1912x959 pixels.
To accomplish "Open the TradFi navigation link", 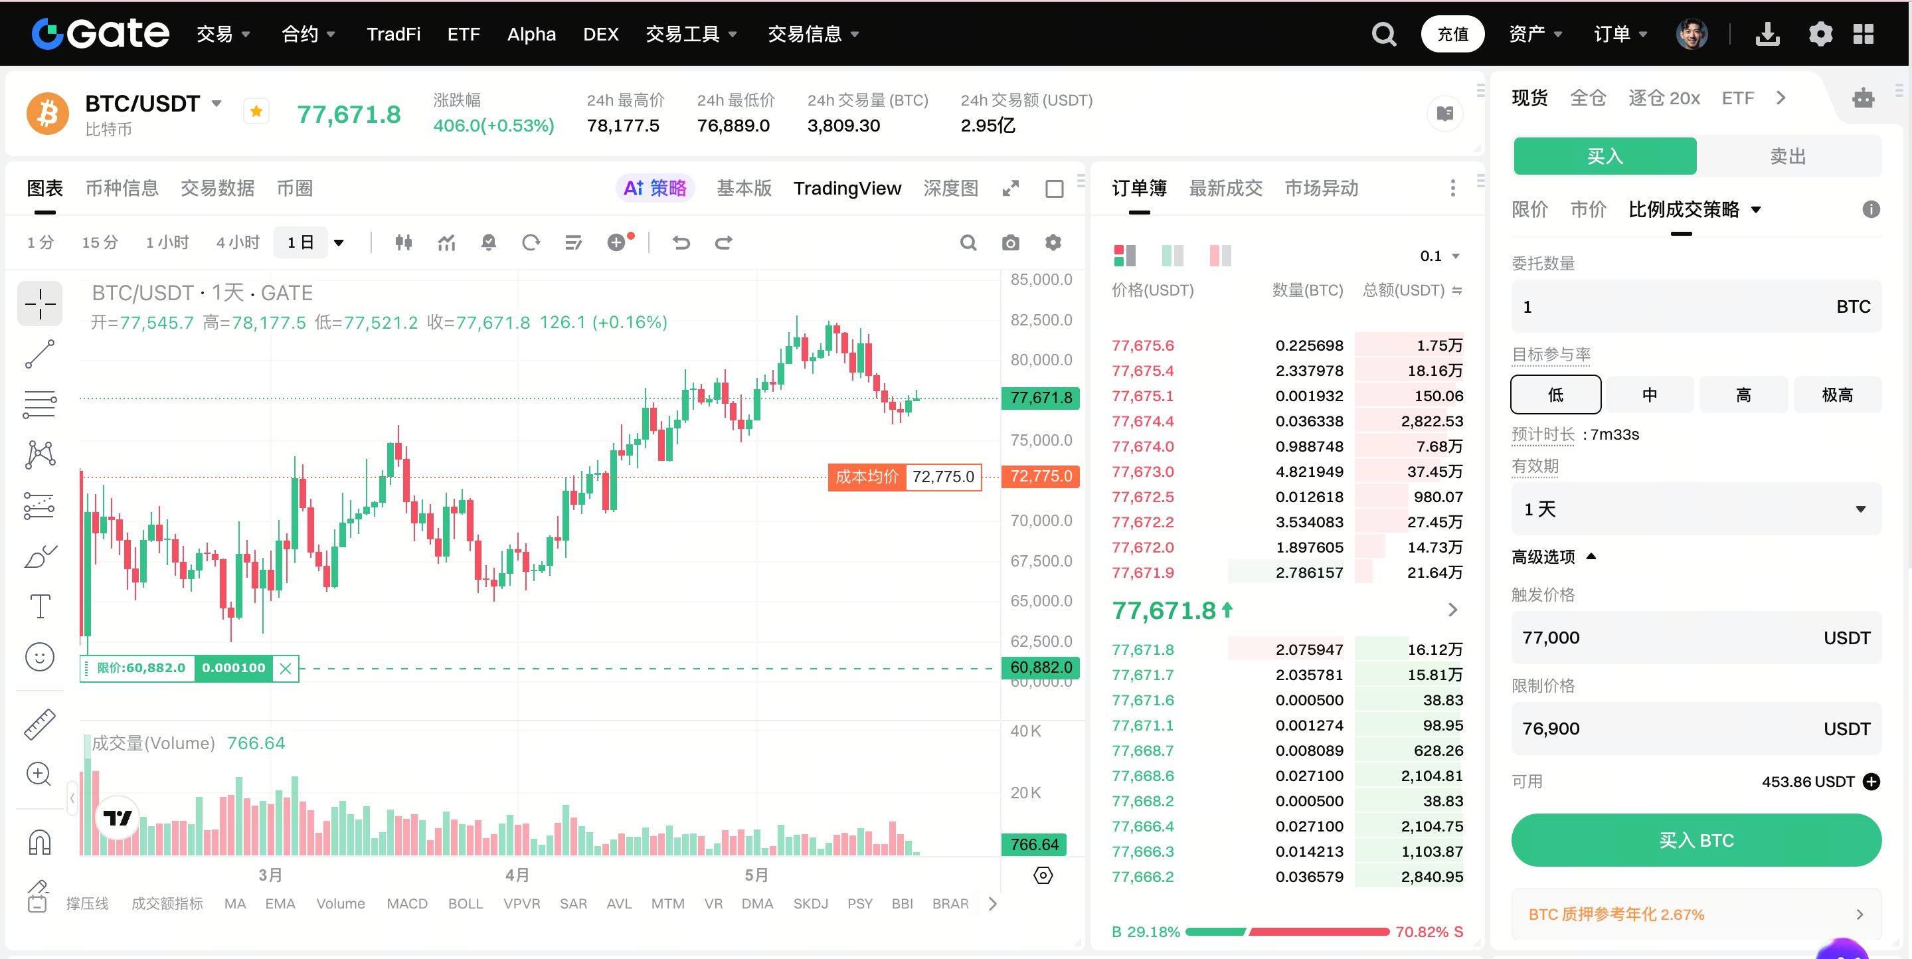I will point(393,34).
